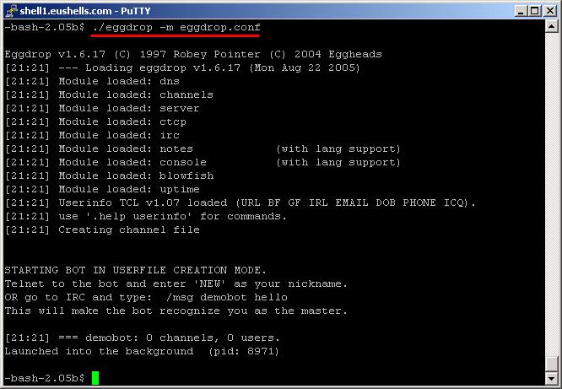Image resolution: width=562 pixels, height=389 pixels.
Task: Click the "use '.help userinfo' for commands" line
Action: coord(145,216)
